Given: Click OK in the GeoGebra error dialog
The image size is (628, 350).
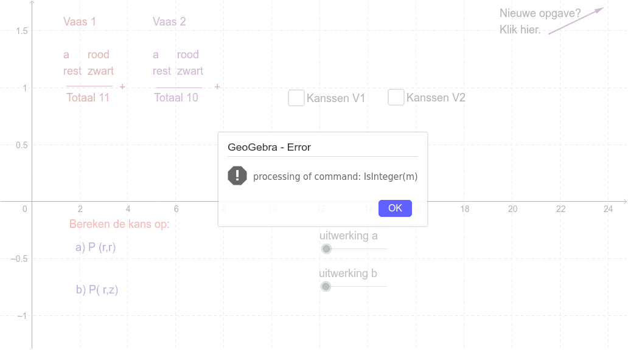Looking at the screenshot, I should (x=395, y=208).
